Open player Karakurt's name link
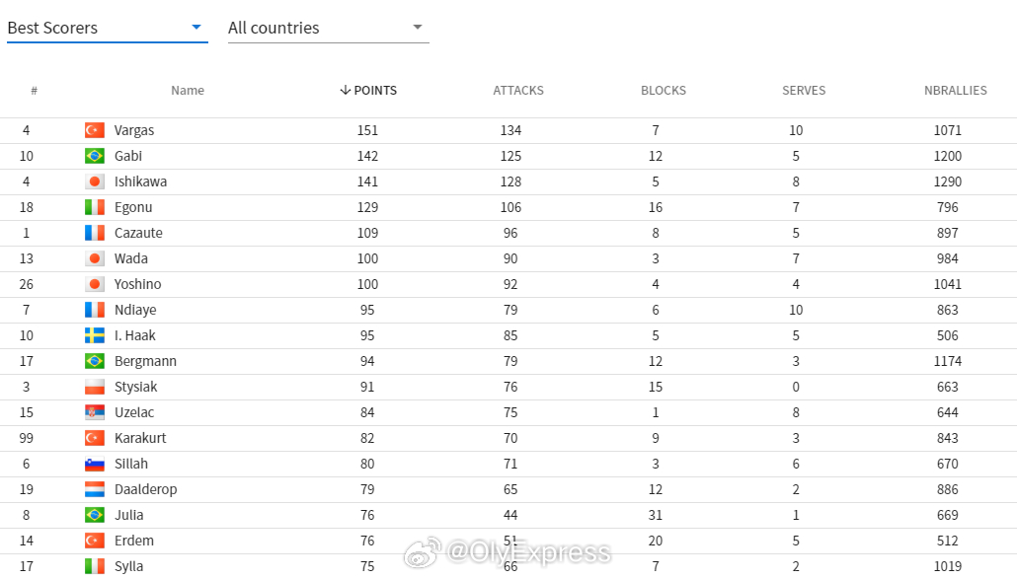 pos(140,439)
